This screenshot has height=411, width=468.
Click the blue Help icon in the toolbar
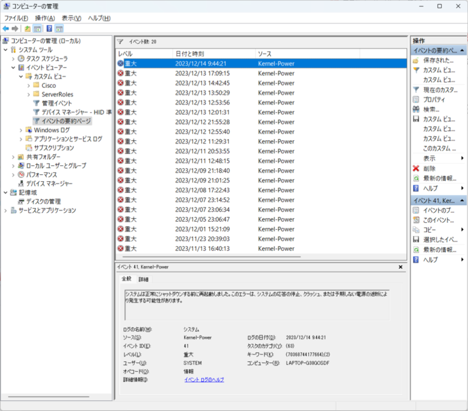pos(49,28)
